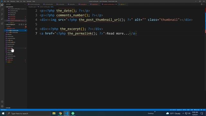Click the template-parts breadcrumb

[x=32, y=7]
